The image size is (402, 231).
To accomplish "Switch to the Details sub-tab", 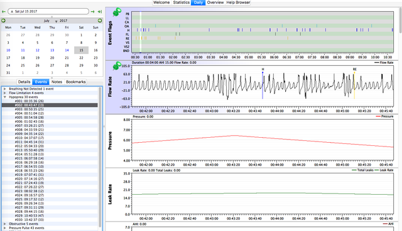I will tap(24, 82).
